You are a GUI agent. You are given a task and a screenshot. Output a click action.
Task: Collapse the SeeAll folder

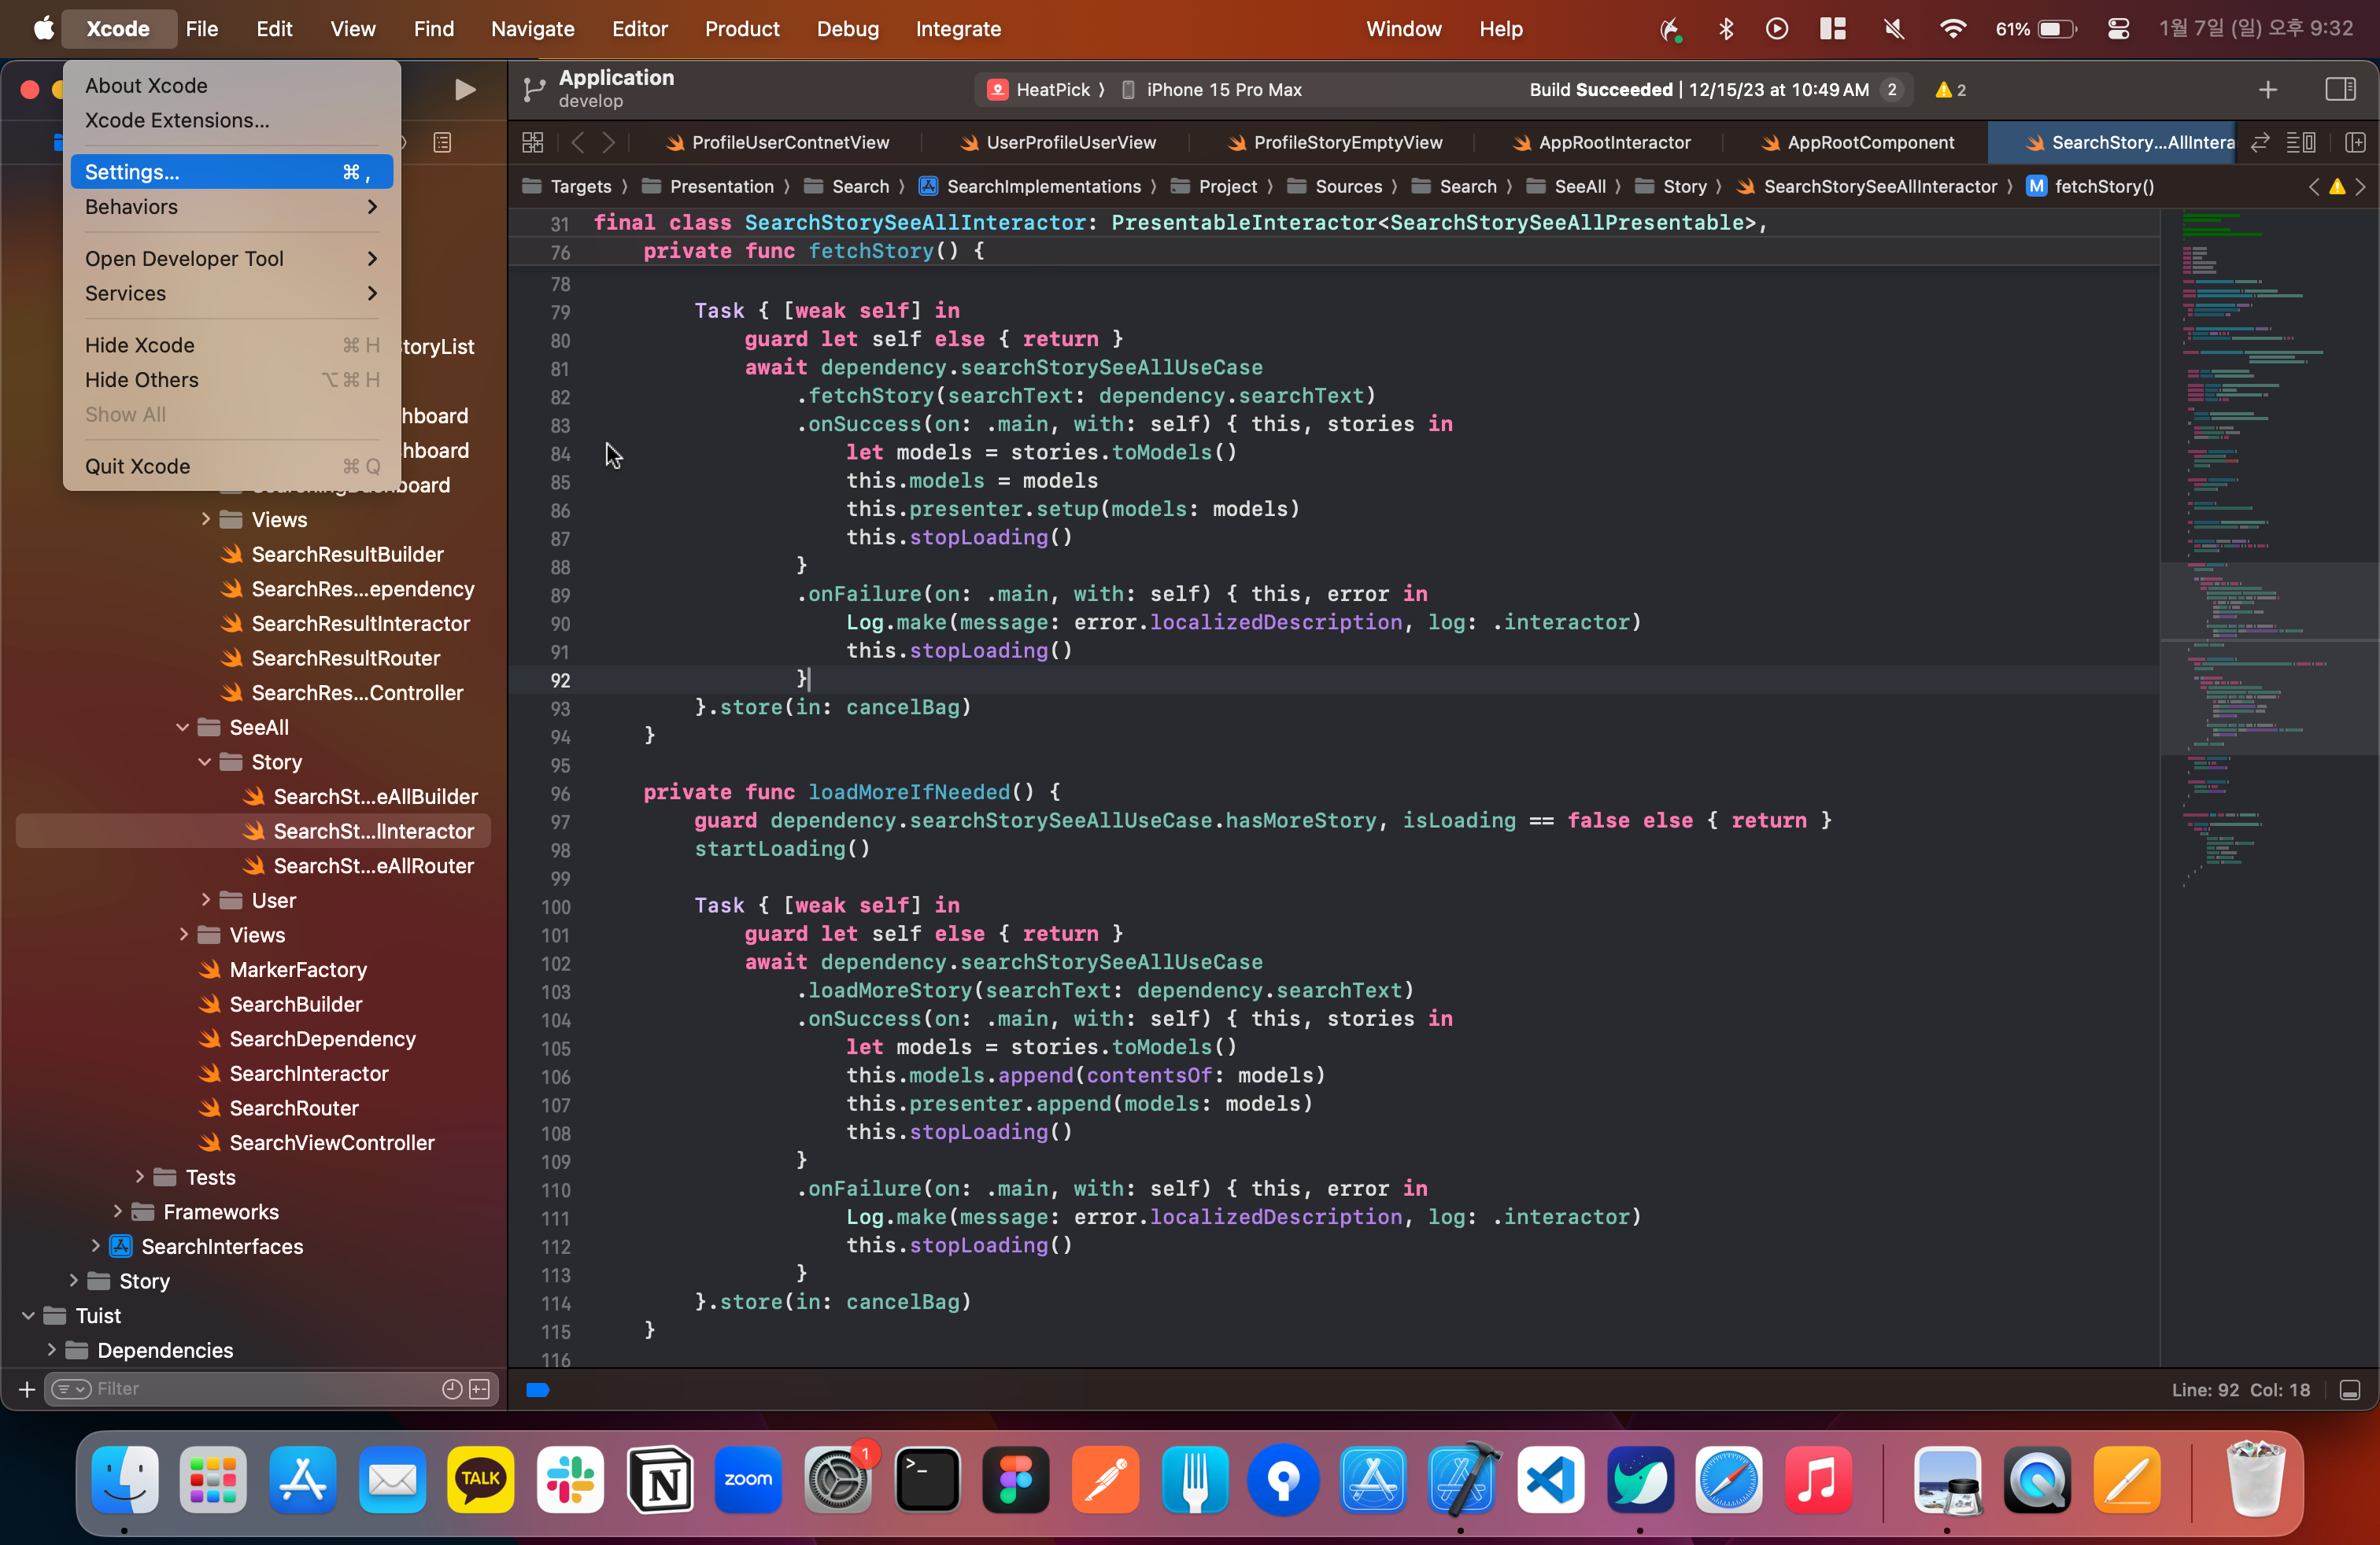pyautogui.click(x=182, y=728)
